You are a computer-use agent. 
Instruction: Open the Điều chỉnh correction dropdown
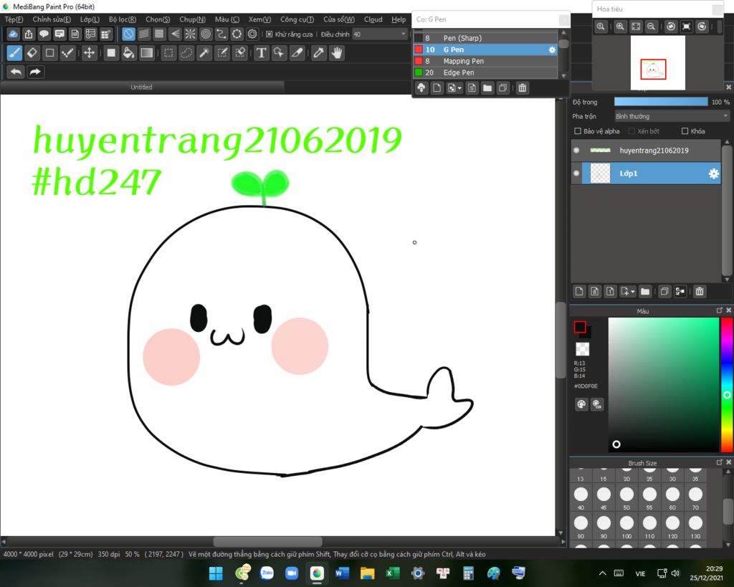click(380, 34)
